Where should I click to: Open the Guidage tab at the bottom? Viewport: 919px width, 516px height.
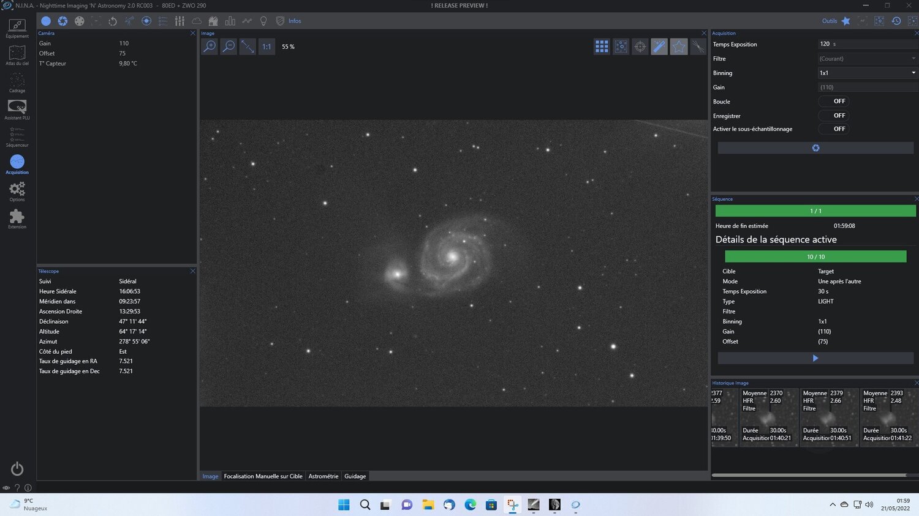coord(355,476)
